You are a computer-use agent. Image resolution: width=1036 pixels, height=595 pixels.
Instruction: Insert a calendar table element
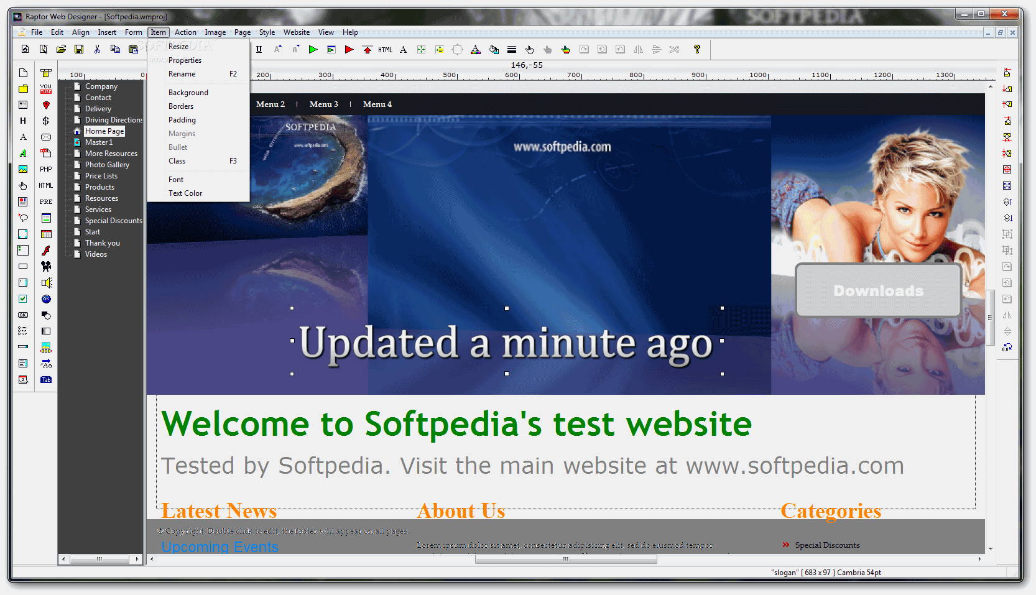(x=46, y=234)
